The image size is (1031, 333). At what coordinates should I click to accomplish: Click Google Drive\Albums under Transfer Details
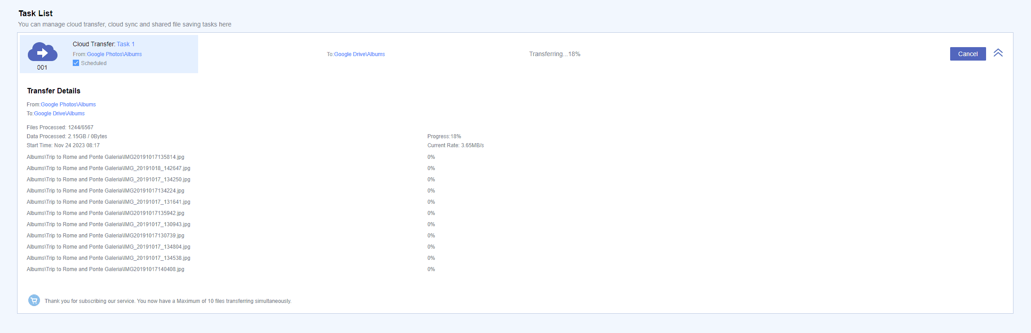tap(59, 114)
